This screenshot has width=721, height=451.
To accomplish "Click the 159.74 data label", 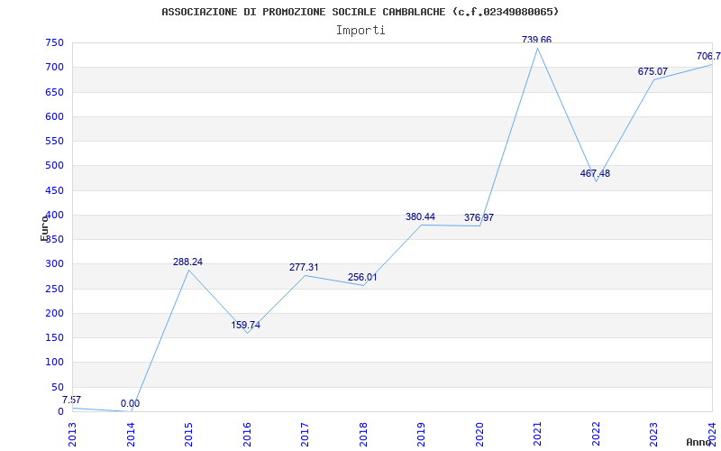I will tap(245, 326).
